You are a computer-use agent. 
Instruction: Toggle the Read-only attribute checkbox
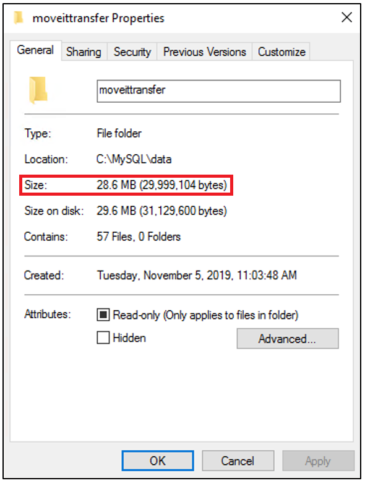(103, 315)
